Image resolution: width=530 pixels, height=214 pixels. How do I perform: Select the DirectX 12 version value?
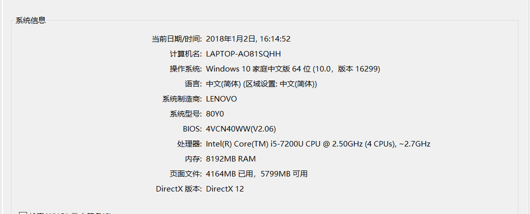tap(224, 189)
